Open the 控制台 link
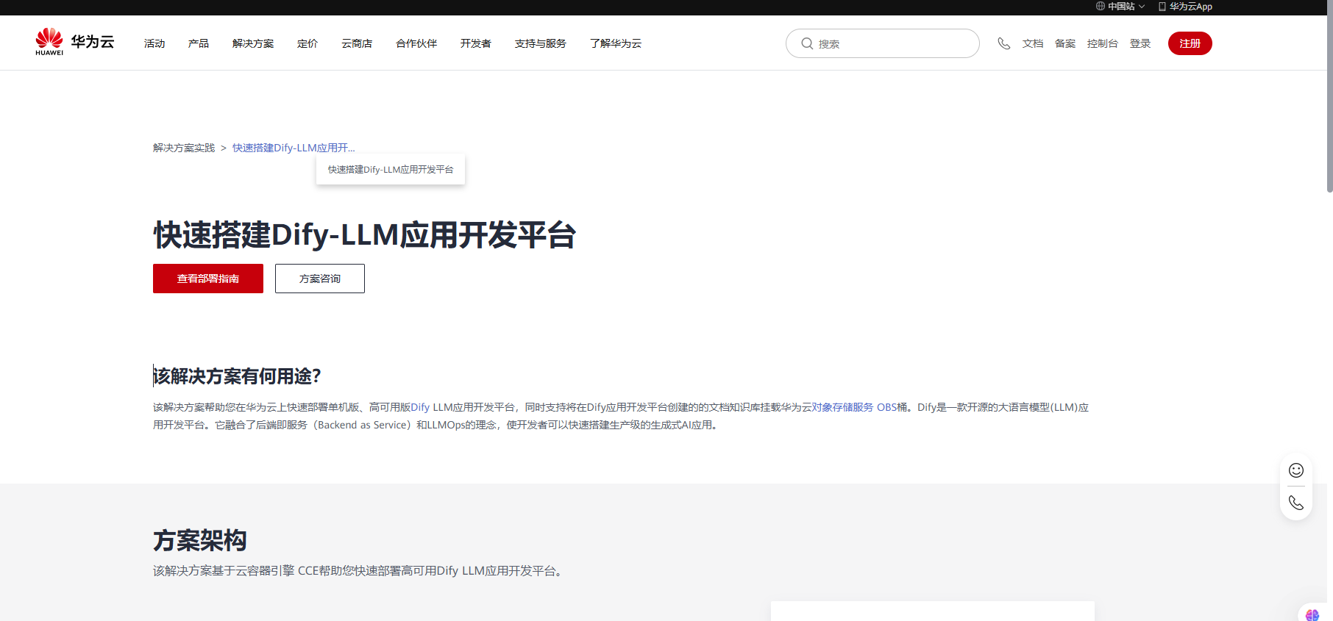Screen dimensions: 1333x621 click(1103, 43)
